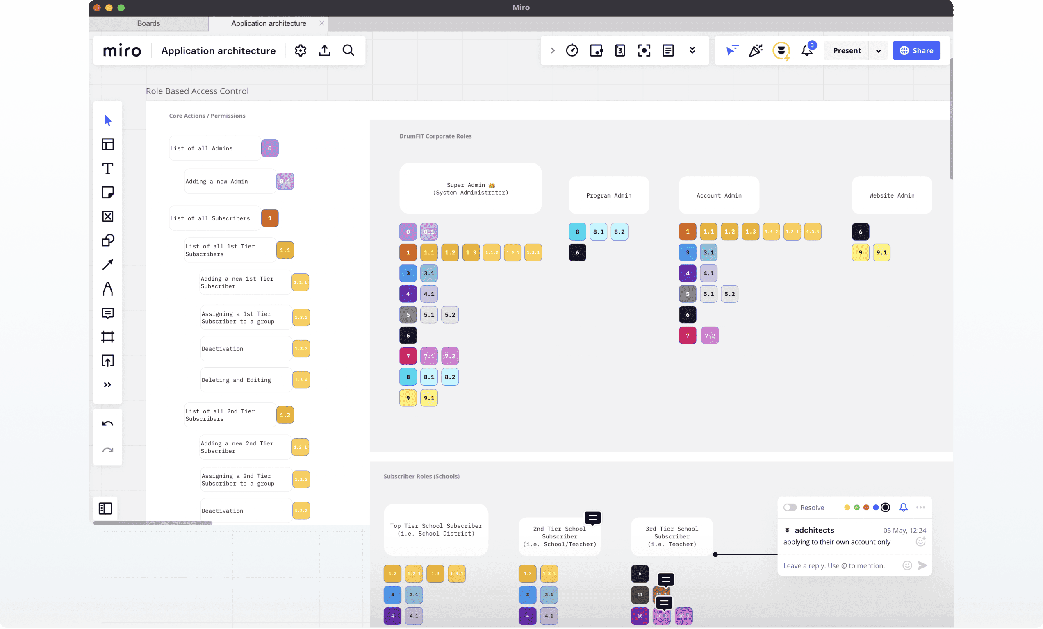This screenshot has width=1043, height=629.
Task: Select the Shapes tool
Action: coord(107,240)
